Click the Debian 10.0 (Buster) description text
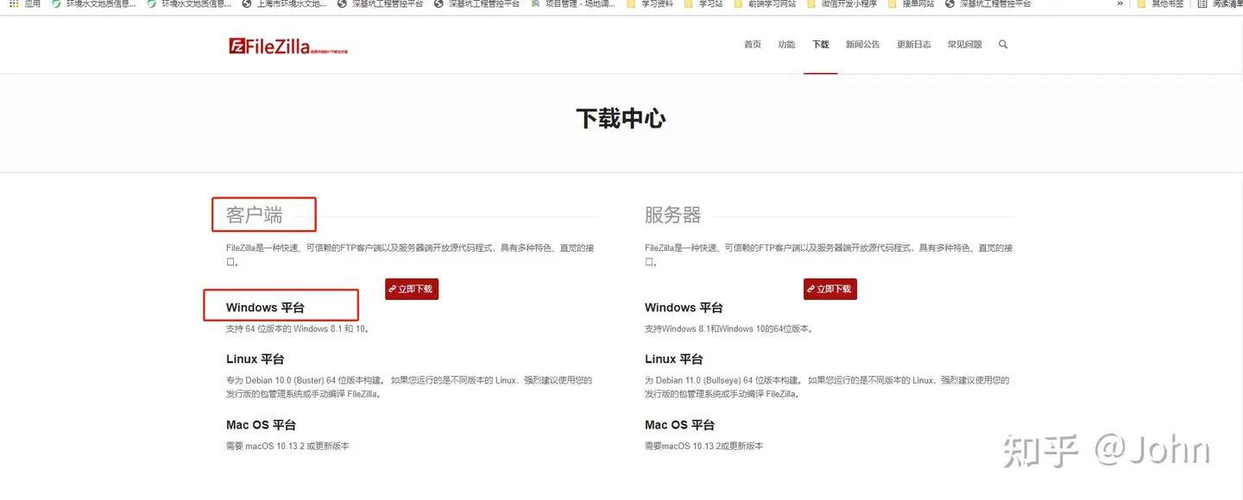1243x500 pixels. click(409, 387)
